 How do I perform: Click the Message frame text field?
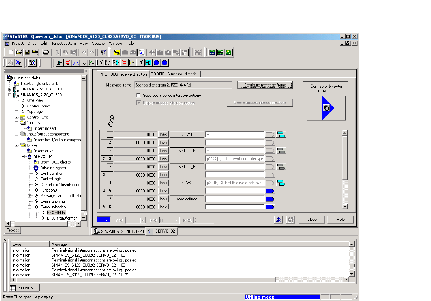click(183, 85)
